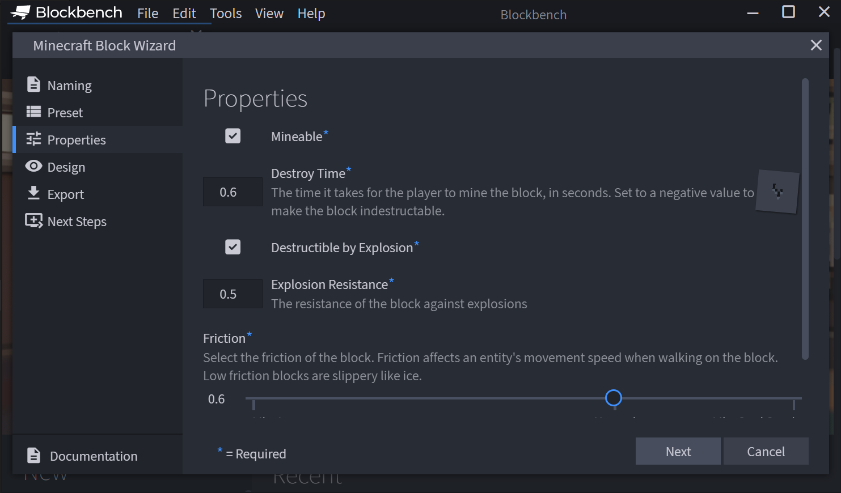841x493 pixels.
Task: Open the View menu
Action: (x=269, y=14)
